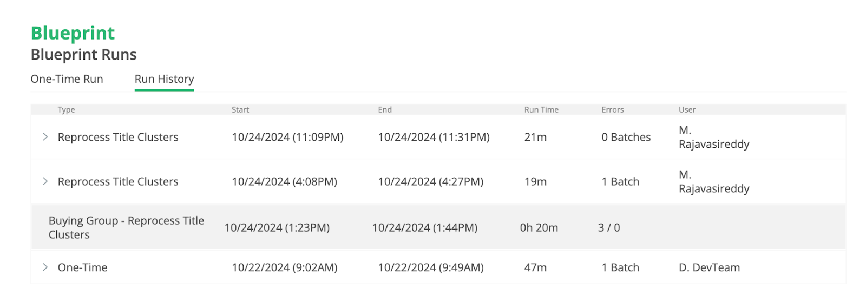Click the D. DevTeam user cell
866x307 pixels.
[x=709, y=267]
